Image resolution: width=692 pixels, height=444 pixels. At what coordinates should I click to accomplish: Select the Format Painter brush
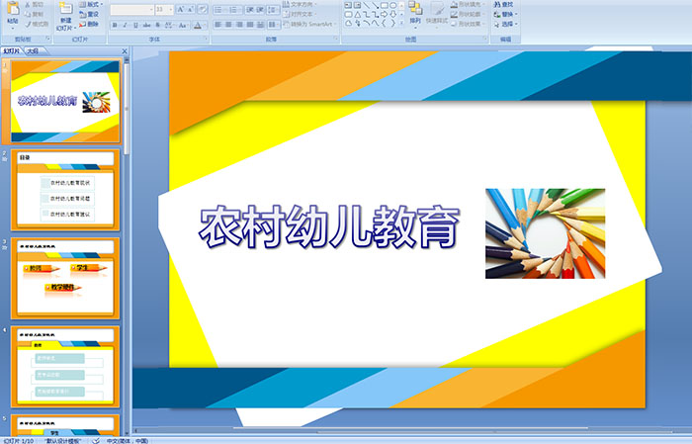pyautogui.click(x=37, y=24)
